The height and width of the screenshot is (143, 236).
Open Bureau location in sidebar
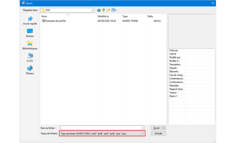(x=30, y=33)
